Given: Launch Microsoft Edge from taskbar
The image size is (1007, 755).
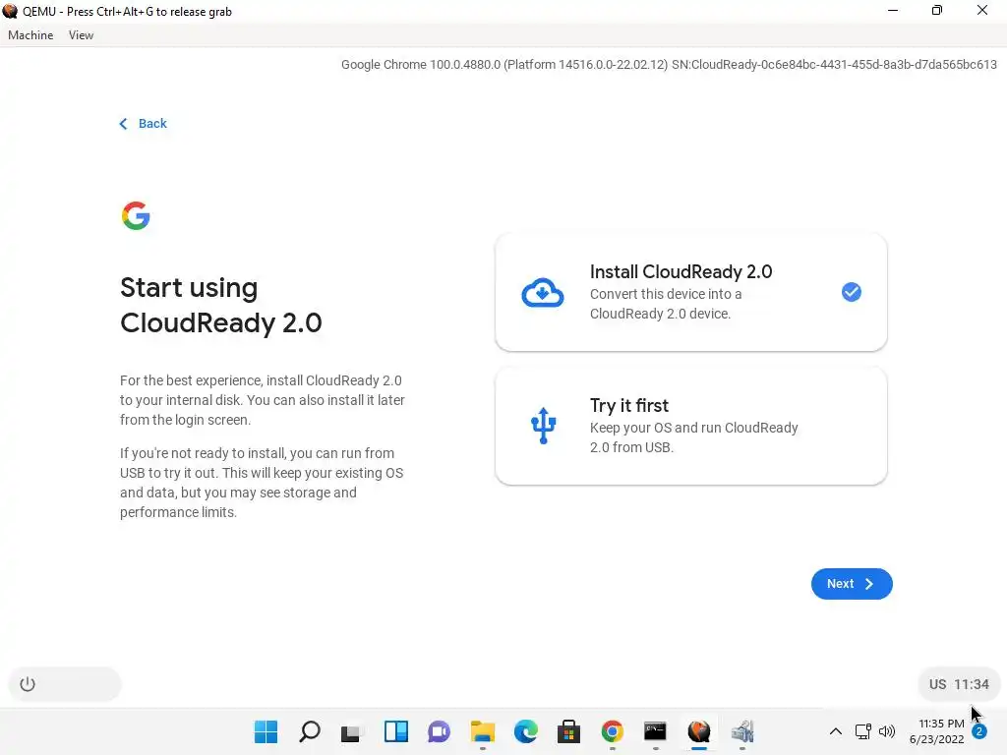Looking at the screenshot, I should [x=525, y=731].
